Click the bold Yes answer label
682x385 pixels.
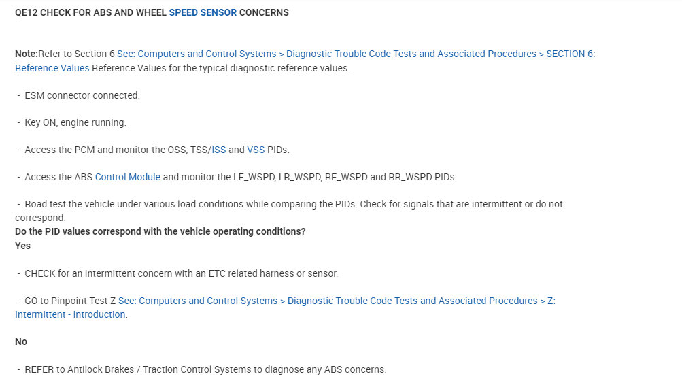coord(22,246)
